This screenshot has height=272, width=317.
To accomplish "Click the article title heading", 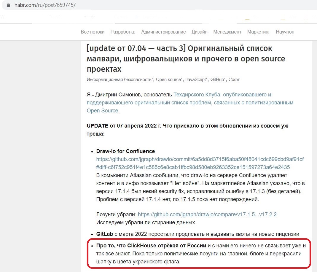I will pyautogui.click(x=186, y=59).
